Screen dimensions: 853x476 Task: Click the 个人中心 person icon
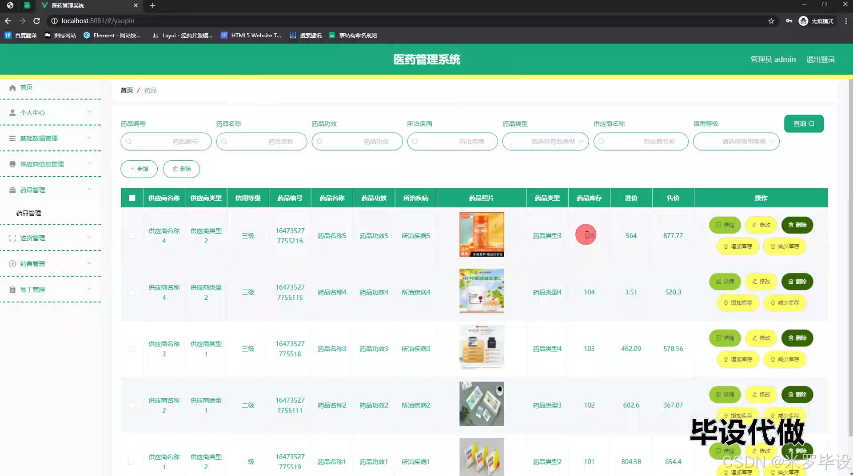(12, 113)
